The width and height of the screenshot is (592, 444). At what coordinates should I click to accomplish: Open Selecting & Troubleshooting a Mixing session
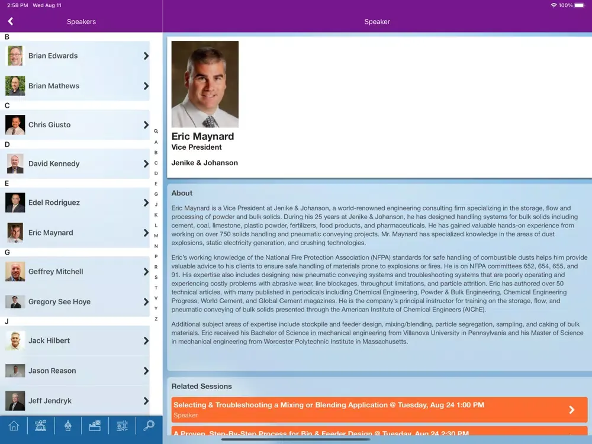pos(379,410)
